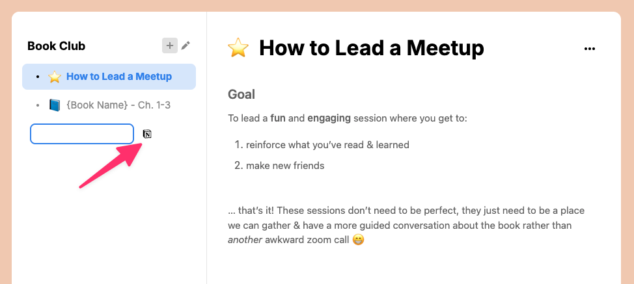
Task: Click the blue book icon in sidebar
Action: (54, 105)
